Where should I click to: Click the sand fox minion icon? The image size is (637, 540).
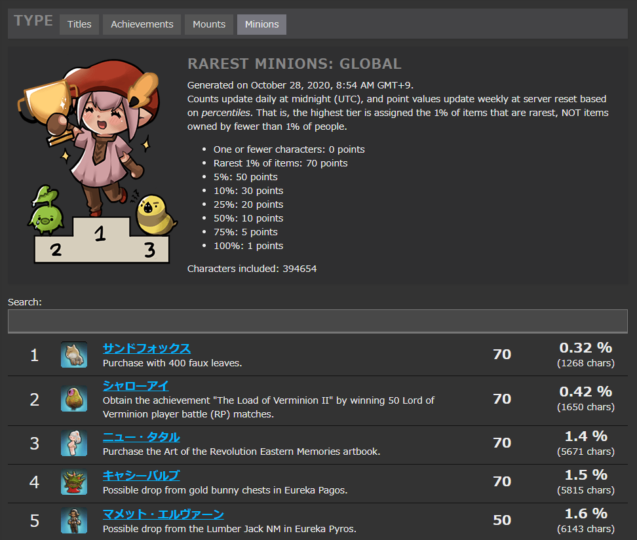(74, 355)
